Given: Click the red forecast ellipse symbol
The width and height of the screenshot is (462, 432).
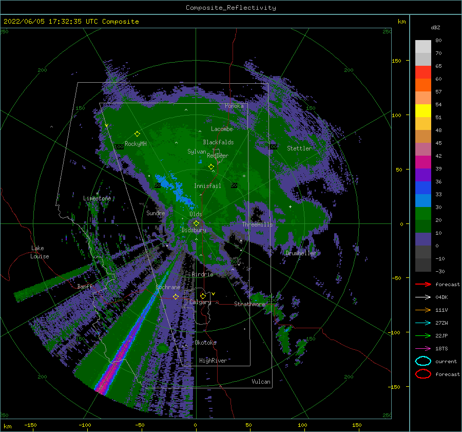Looking at the screenshot, I should coord(423,374).
